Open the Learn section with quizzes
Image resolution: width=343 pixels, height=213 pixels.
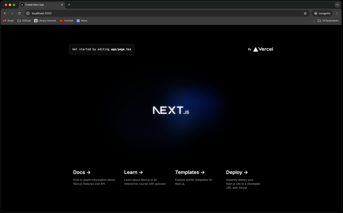point(133,172)
